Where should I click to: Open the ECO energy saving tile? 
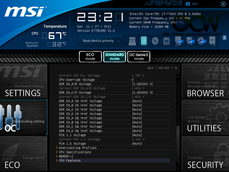[24, 154]
